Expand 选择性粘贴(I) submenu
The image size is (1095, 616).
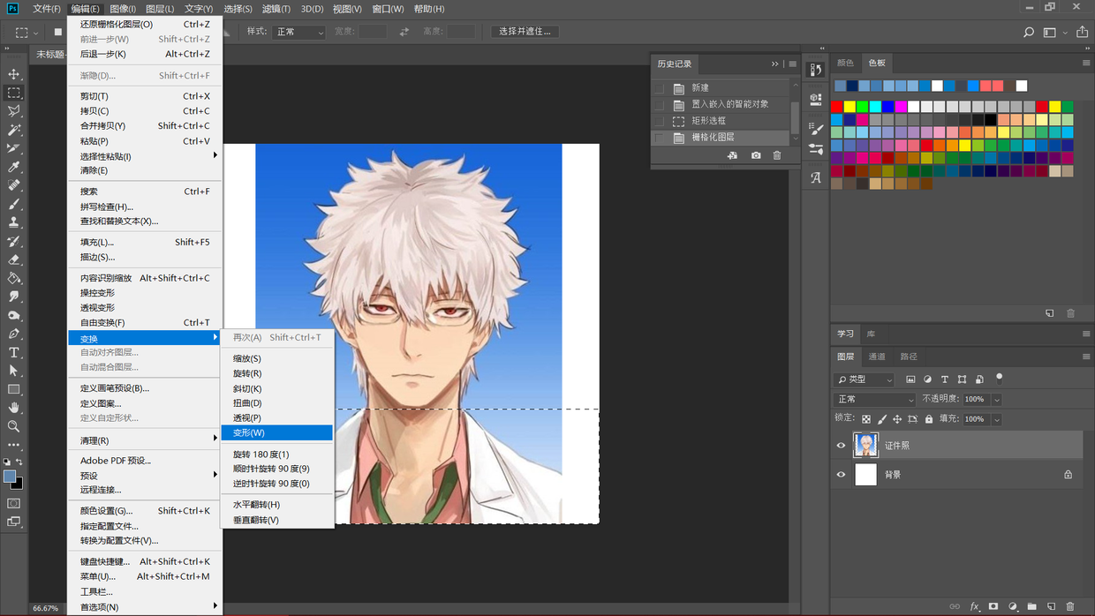145,156
